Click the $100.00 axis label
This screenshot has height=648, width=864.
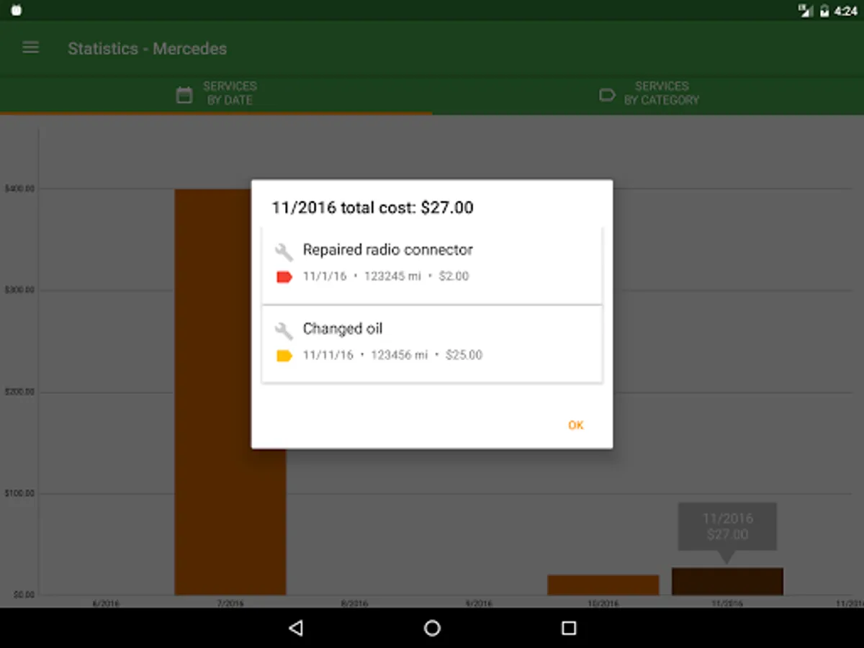click(19, 493)
